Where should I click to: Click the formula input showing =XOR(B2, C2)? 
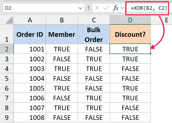(x=149, y=8)
